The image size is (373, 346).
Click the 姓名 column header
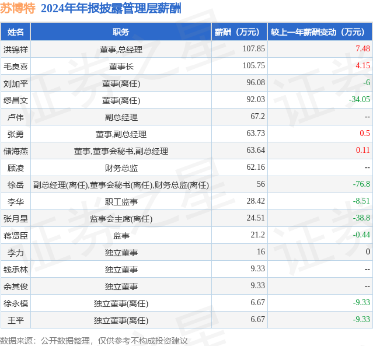(15, 32)
